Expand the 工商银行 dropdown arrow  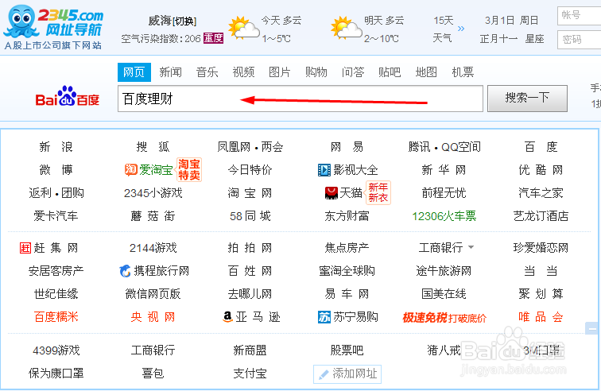[471, 247]
